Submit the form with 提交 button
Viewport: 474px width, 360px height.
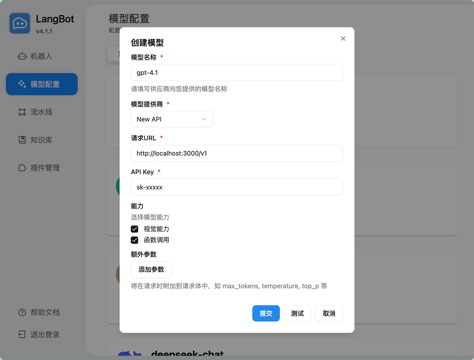(x=266, y=313)
